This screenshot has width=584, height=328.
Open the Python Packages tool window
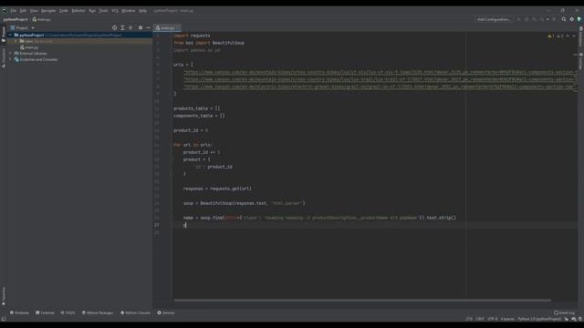point(98,313)
